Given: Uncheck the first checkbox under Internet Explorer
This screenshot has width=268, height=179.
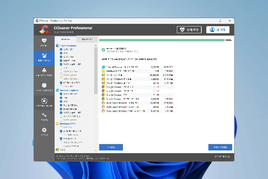Looking at the screenshot, I should pyautogui.click(x=61, y=94).
